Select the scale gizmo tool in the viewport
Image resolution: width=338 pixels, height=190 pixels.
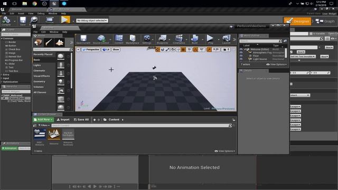coord(167,50)
